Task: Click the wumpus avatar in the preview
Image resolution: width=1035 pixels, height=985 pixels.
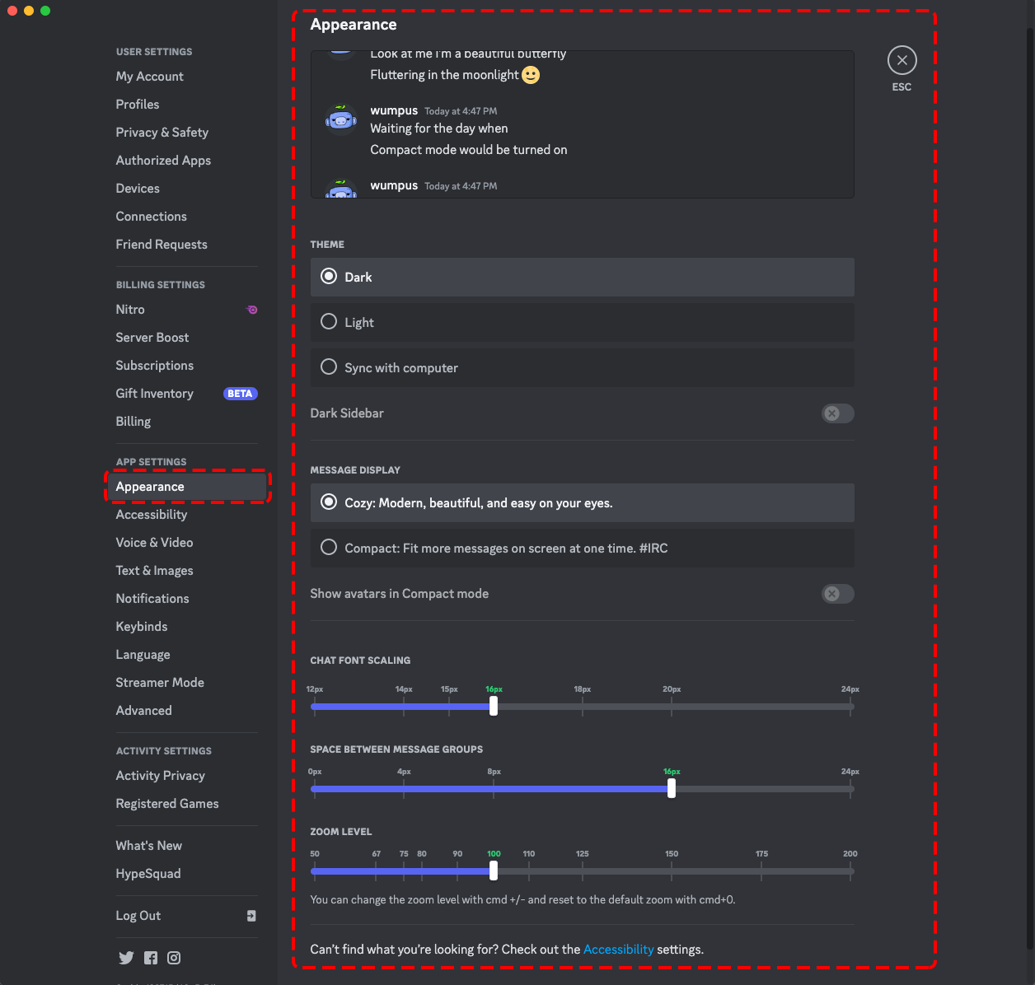Action: tap(340, 118)
